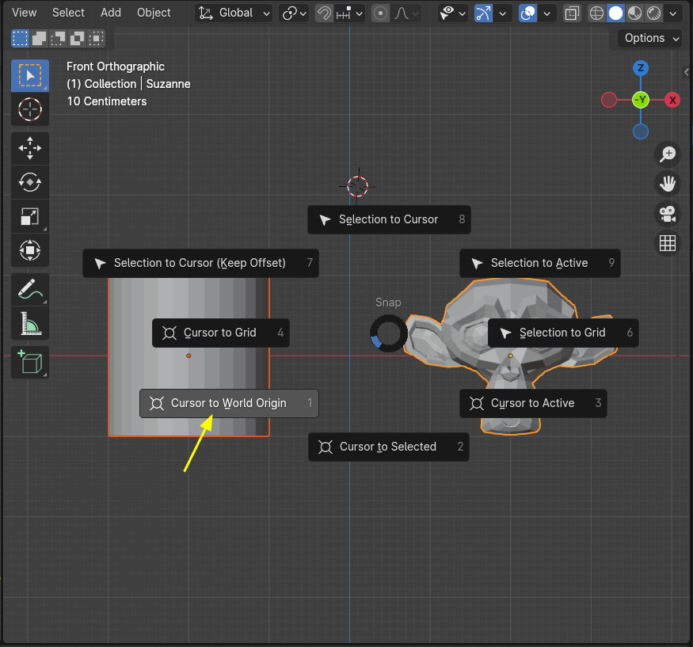Expand the sidebar with the arrow tab
The width and height of the screenshot is (693, 647).
(x=686, y=73)
